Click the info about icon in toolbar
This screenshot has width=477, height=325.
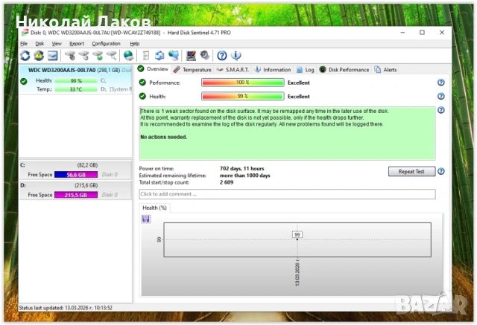[x=236, y=56]
